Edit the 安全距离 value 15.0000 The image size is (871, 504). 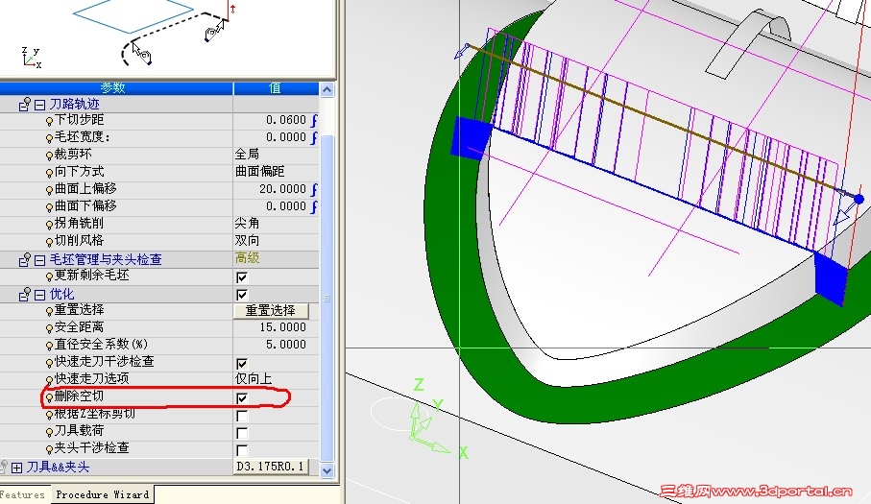click(x=282, y=327)
